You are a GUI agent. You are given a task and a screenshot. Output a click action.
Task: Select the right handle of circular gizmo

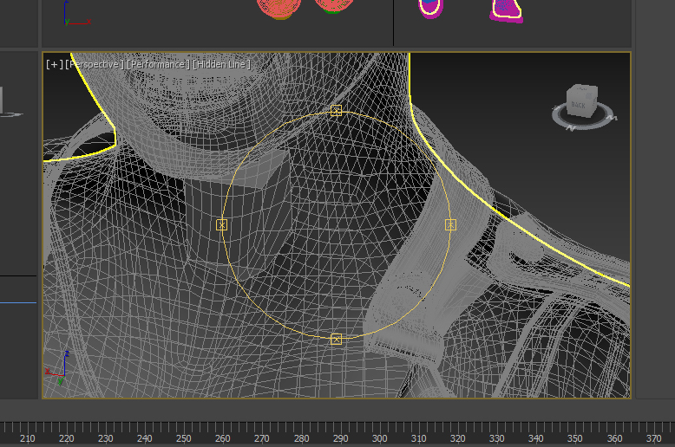pos(450,224)
